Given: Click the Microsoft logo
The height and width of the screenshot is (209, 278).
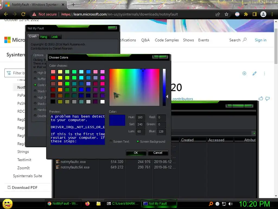Looking at the screenshot, I should coord(7,40).
